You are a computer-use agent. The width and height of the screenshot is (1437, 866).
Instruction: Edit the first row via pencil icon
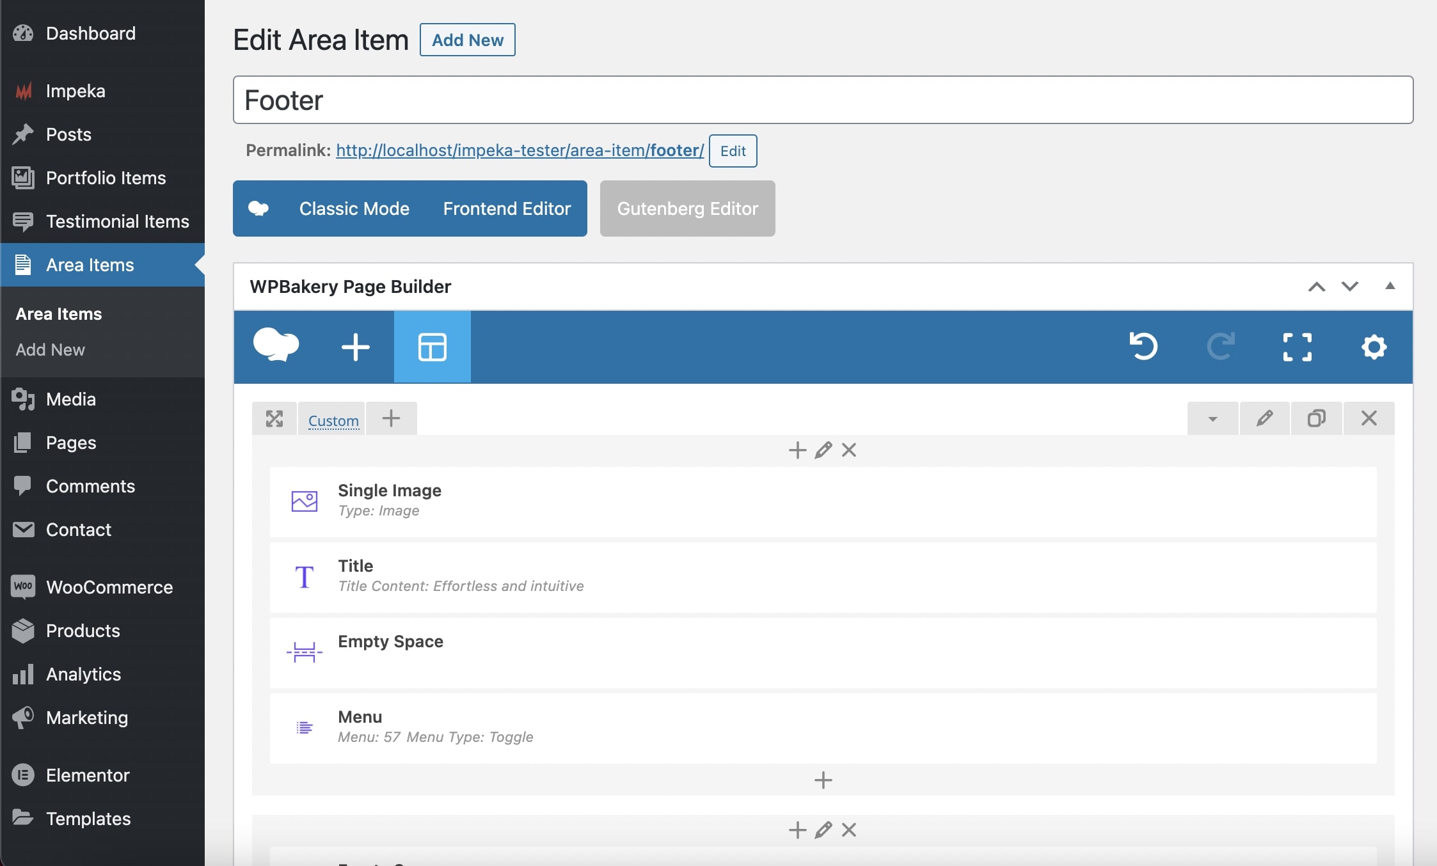pos(1264,418)
